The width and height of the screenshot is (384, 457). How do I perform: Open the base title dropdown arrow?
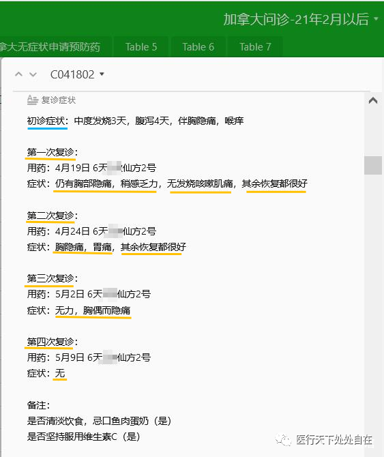(x=376, y=19)
